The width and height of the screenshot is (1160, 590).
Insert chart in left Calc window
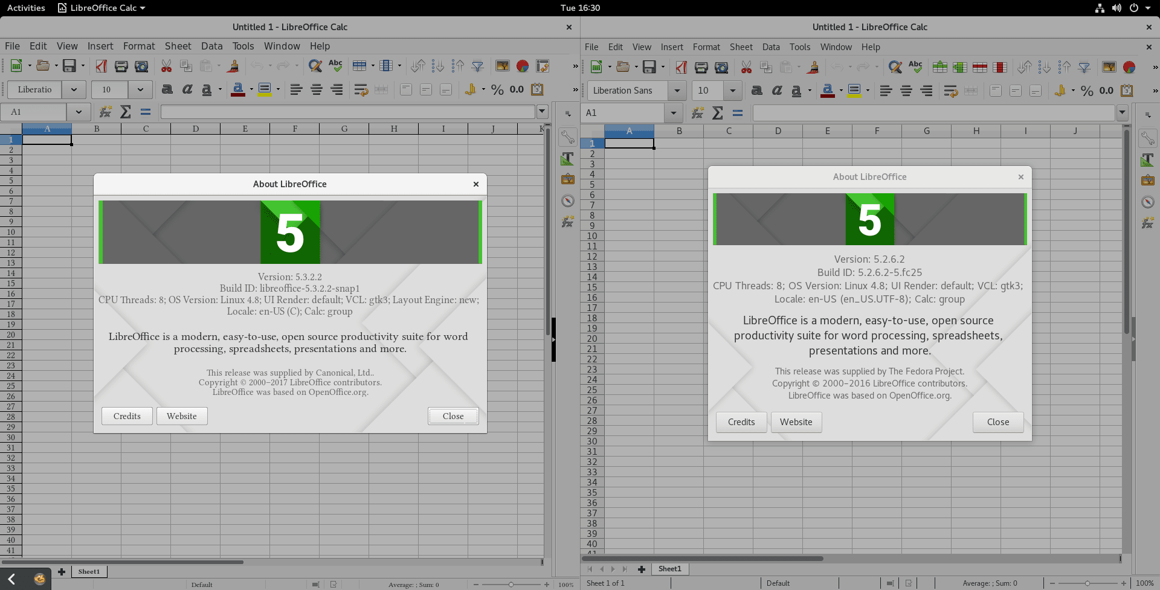523,66
